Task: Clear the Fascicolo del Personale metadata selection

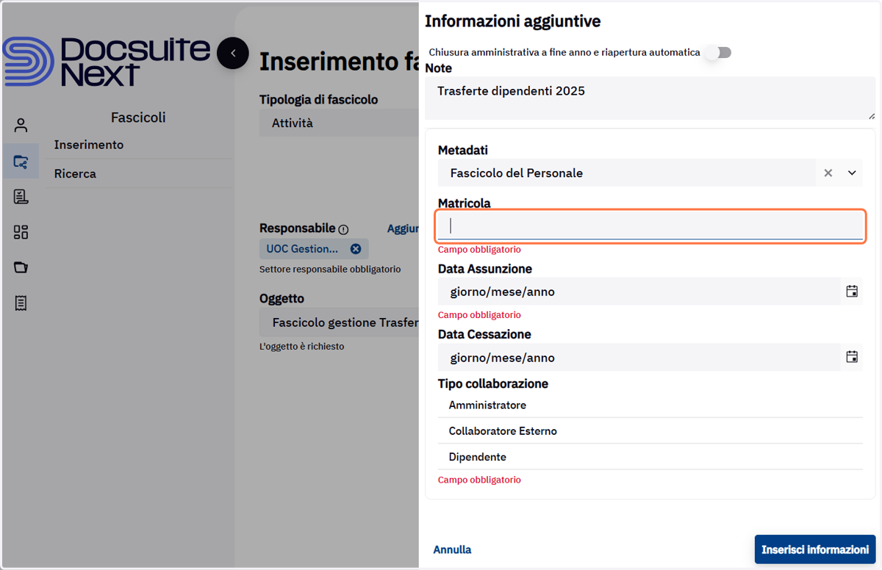Action: (828, 173)
